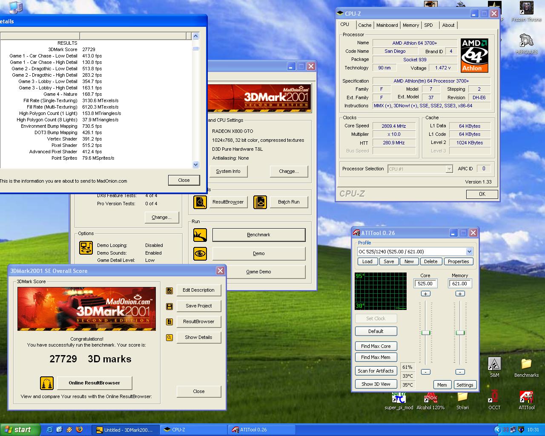The width and height of the screenshot is (545, 436).
Task: Click Find Max Core in ATITool
Action: [x=376, y=346]
